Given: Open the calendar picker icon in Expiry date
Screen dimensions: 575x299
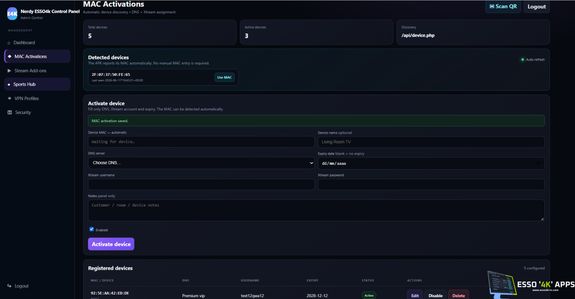Looking at the screenshot, I should tap(539, 163).
